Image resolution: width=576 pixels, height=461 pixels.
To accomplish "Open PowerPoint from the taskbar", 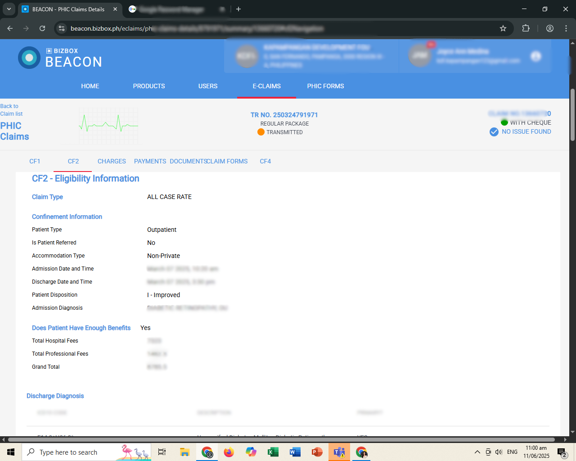I will click(x=317, y=452).
